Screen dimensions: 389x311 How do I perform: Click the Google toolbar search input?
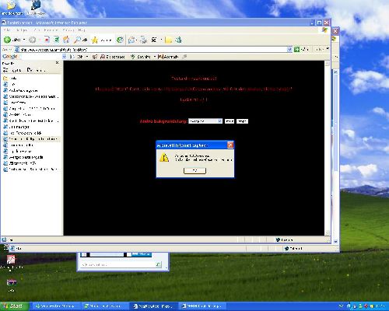coord(40,57)
